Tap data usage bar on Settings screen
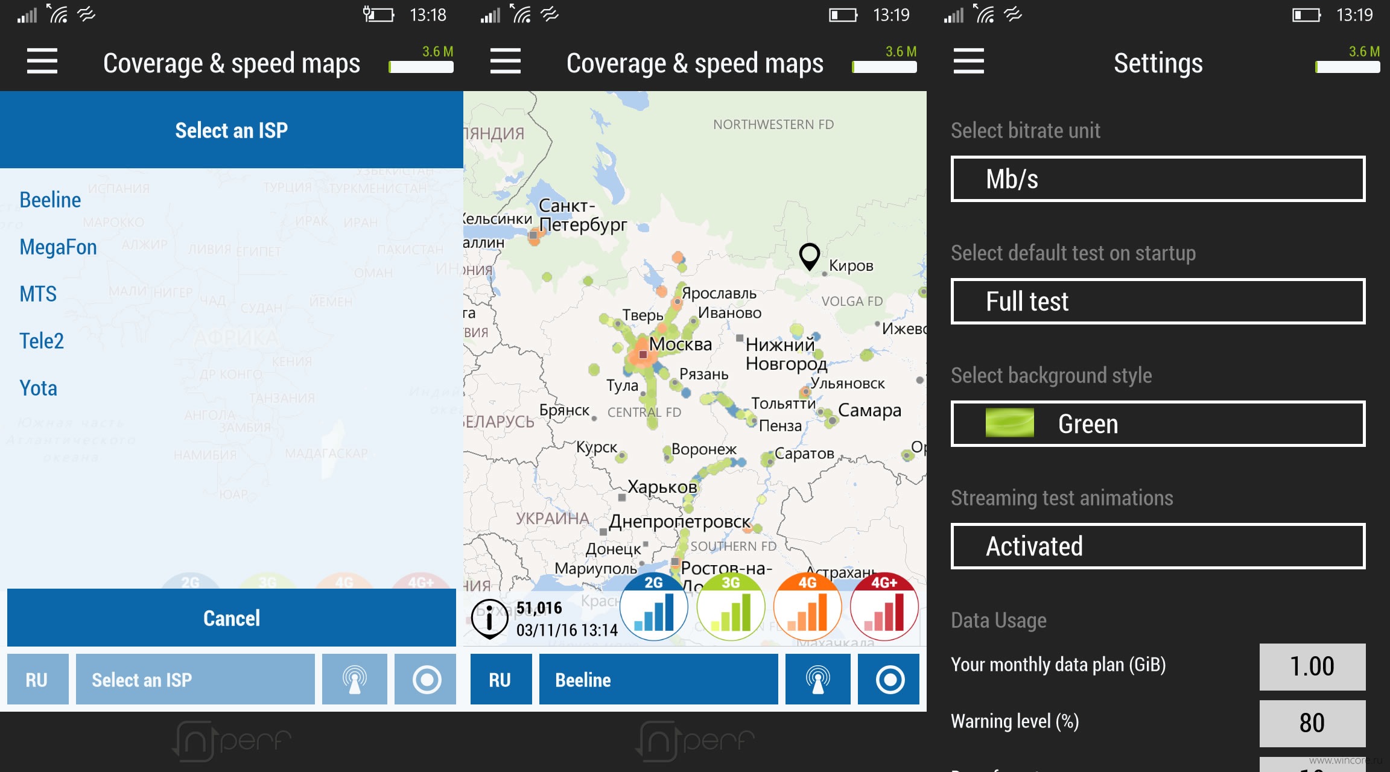This screenshot has width=1390, height=772. 1348,67
